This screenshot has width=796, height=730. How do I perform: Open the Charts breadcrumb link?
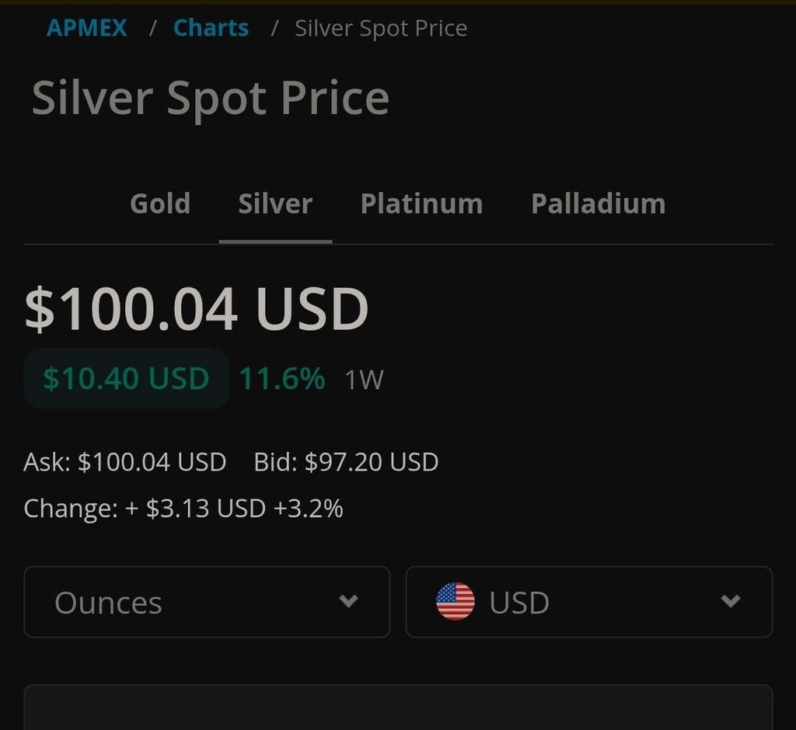[211, 28]
